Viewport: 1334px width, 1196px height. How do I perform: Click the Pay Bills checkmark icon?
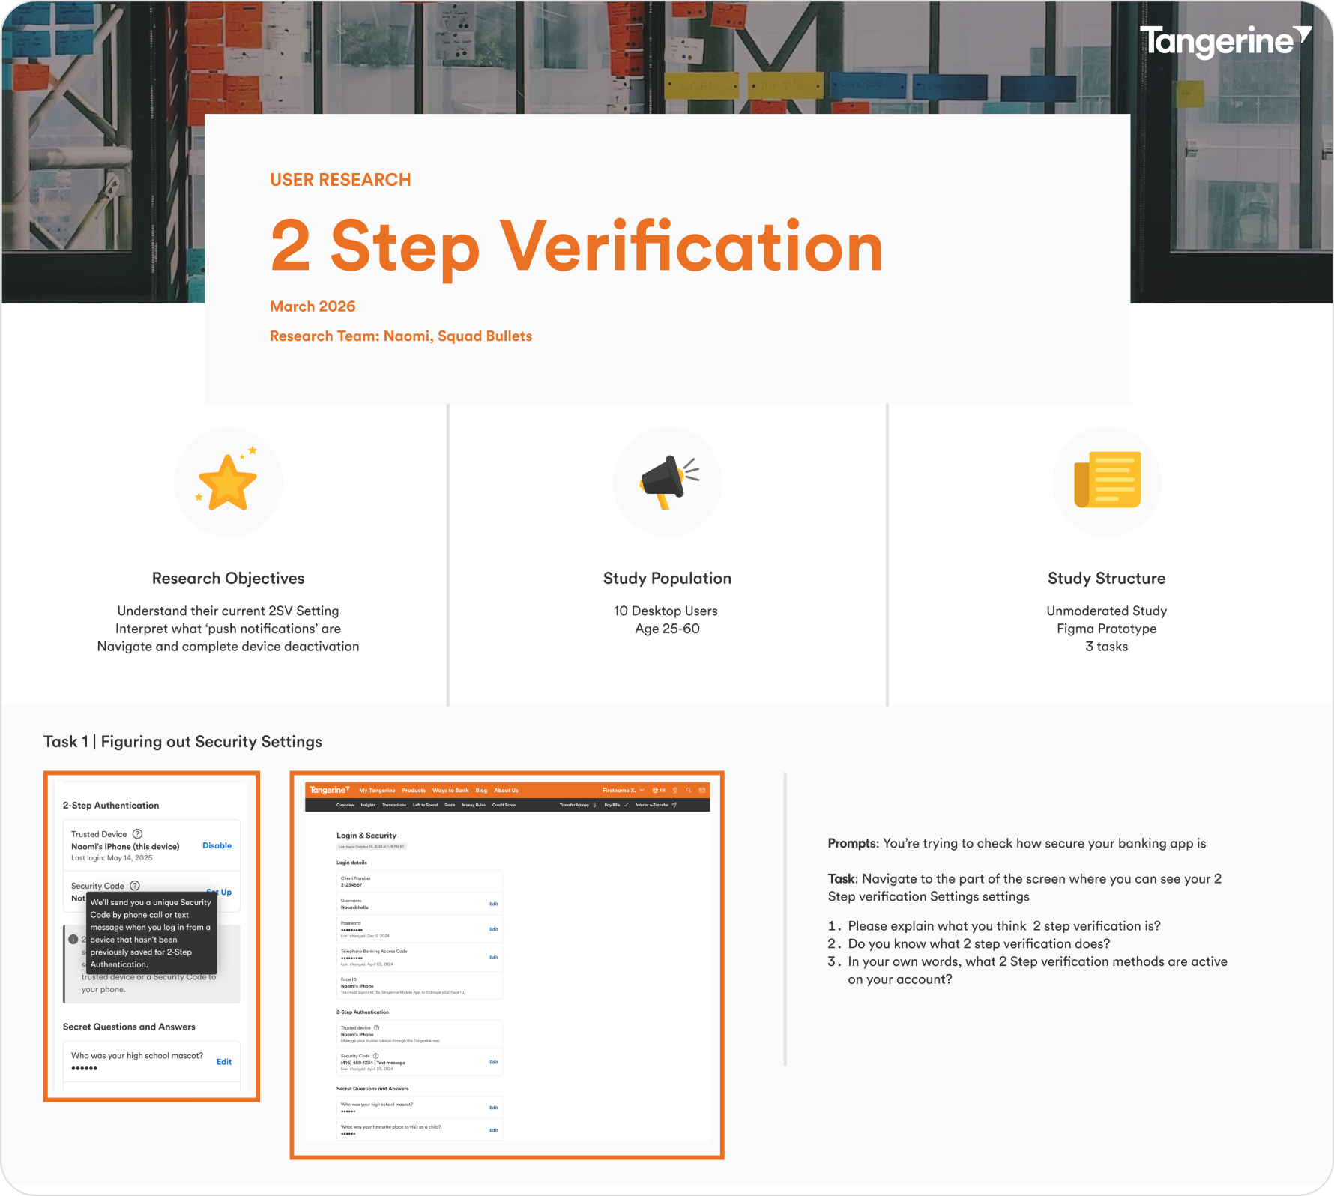tap(626, 805)
